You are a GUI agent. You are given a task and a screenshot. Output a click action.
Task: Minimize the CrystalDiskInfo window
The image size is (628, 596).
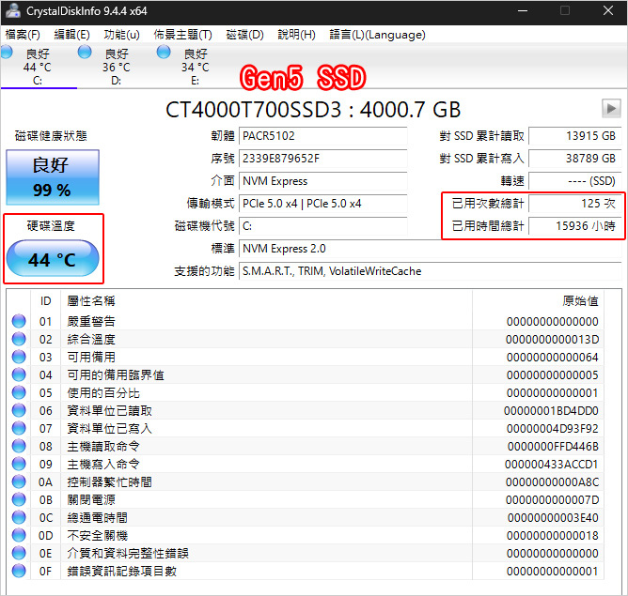click(523, 10)
